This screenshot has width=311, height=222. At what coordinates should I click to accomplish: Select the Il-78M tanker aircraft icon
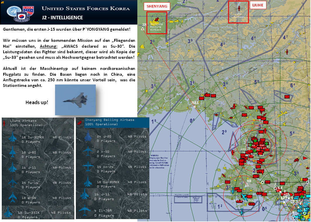[85, 210]
